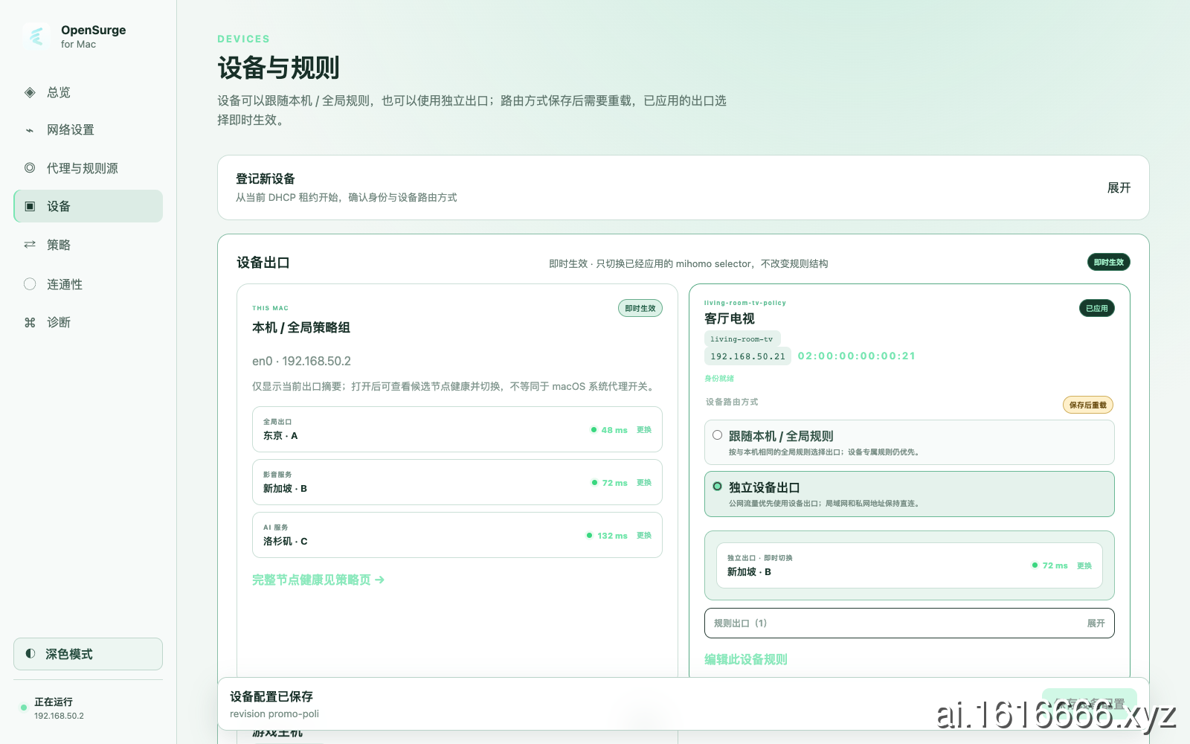Change the 独立出口 新加坡 · B node
This screenshot has height=744, width=1190.
pos(1084,566)
